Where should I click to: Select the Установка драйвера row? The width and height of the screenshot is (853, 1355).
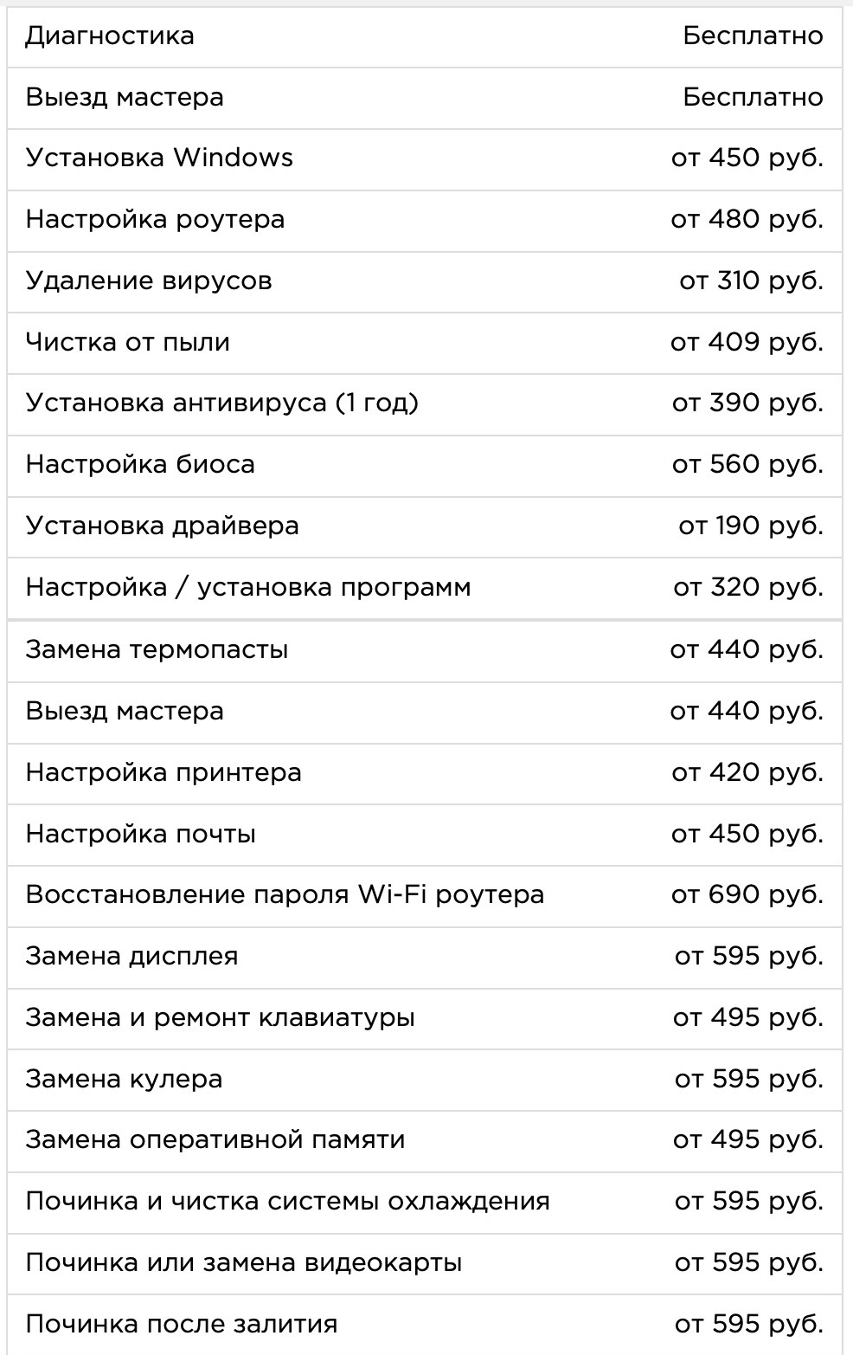coord(162,526)
